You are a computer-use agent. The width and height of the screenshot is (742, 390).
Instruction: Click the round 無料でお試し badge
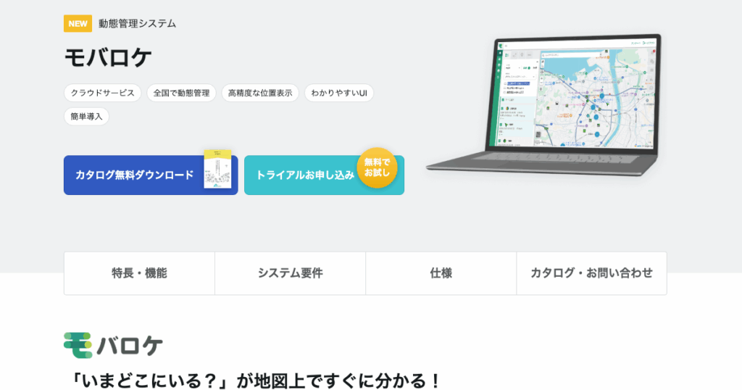click(377, 168)
